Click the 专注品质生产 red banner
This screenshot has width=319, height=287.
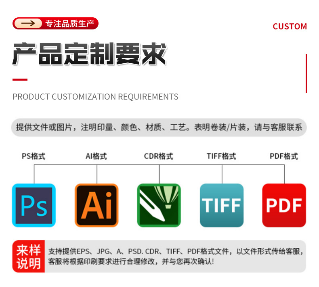pos(56,23)
